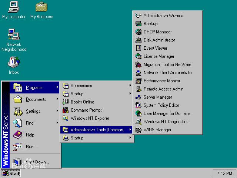Click the Find menu label
This screenshot has width=237, height=178.
30,123
